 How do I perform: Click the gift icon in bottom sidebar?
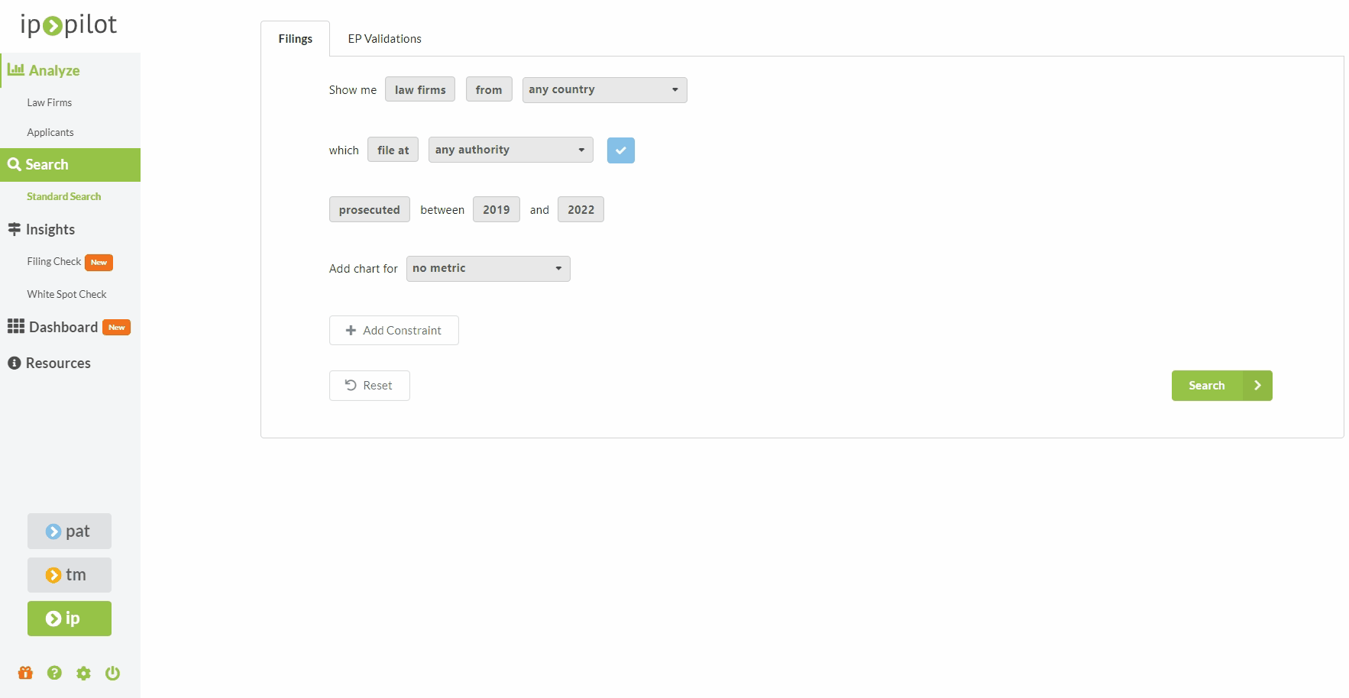(x=25, y=673)
